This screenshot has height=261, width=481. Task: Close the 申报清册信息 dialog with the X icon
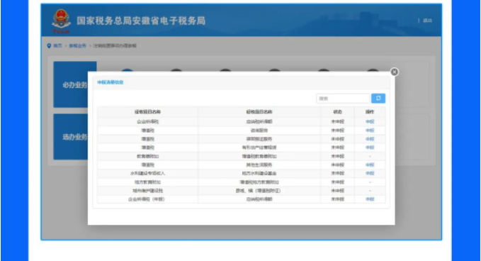(x=394, y=72)
